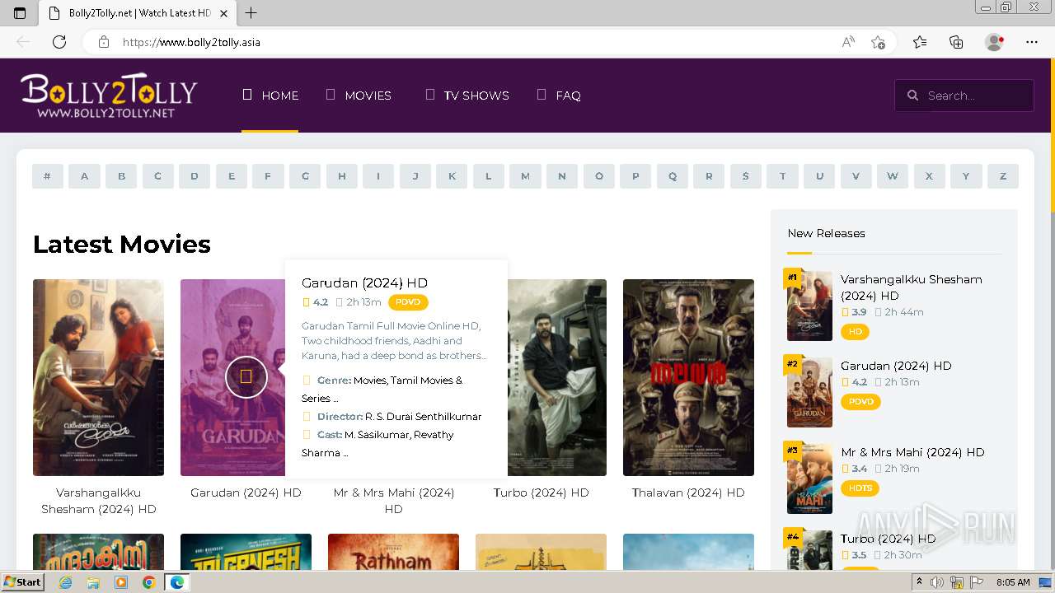View site information lock icon
This screenshot has width=1055, height=593.
pyautogui.click(x=103, y=42)
